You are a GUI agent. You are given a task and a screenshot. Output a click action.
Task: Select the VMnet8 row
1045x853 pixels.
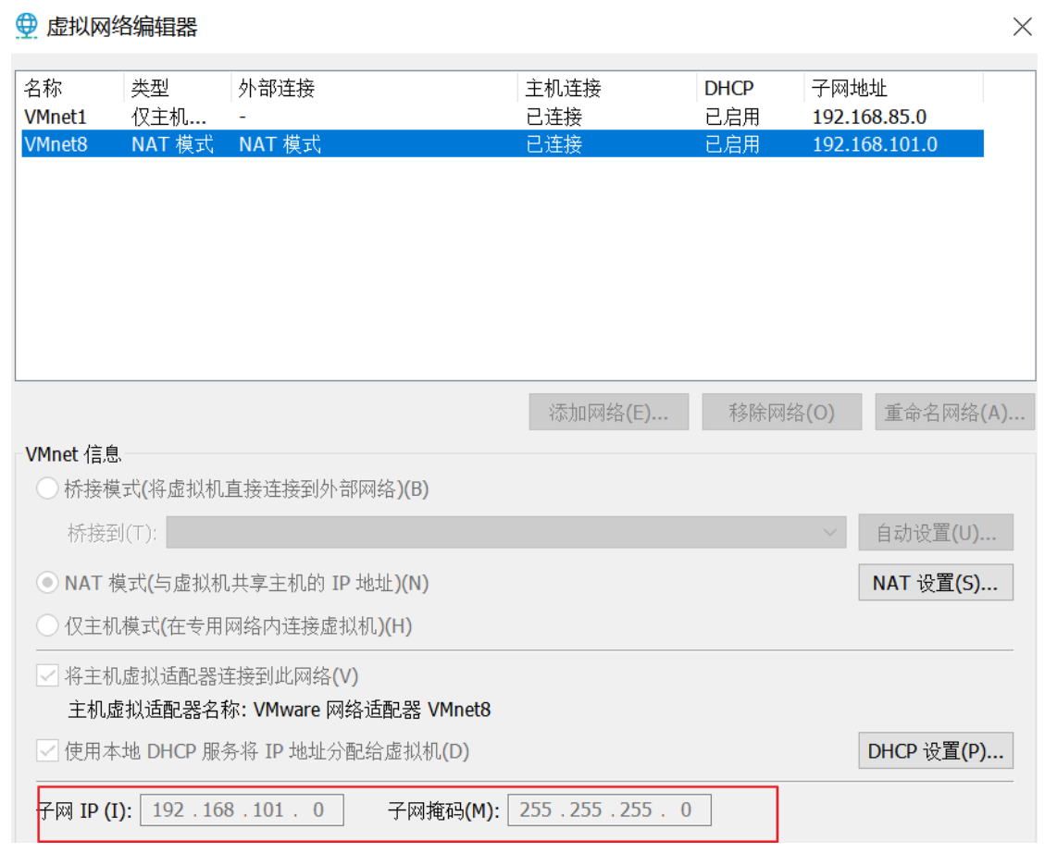503,143
